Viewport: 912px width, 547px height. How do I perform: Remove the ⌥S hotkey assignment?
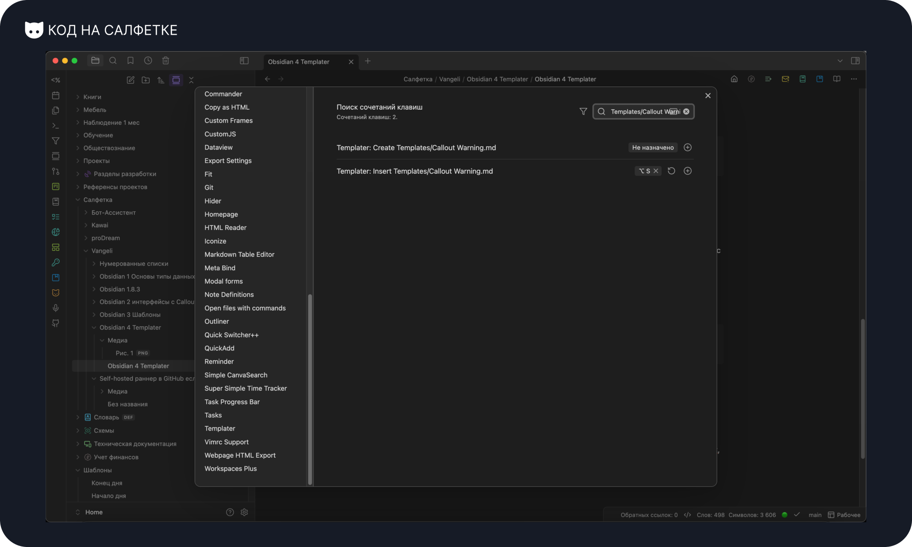[656, 171]
